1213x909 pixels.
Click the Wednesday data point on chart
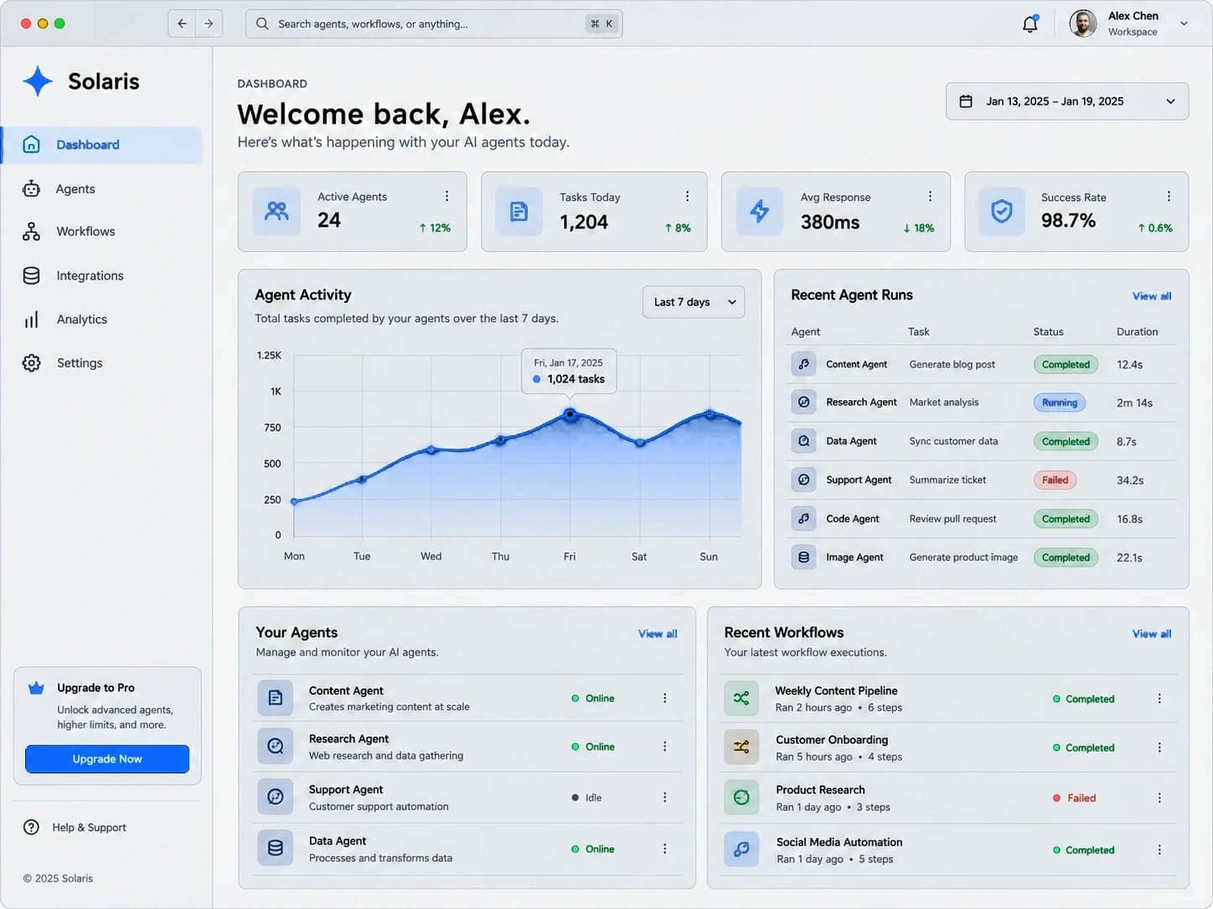point(431,450)
